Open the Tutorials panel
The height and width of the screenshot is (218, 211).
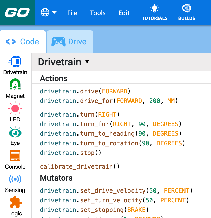[154, 12]
